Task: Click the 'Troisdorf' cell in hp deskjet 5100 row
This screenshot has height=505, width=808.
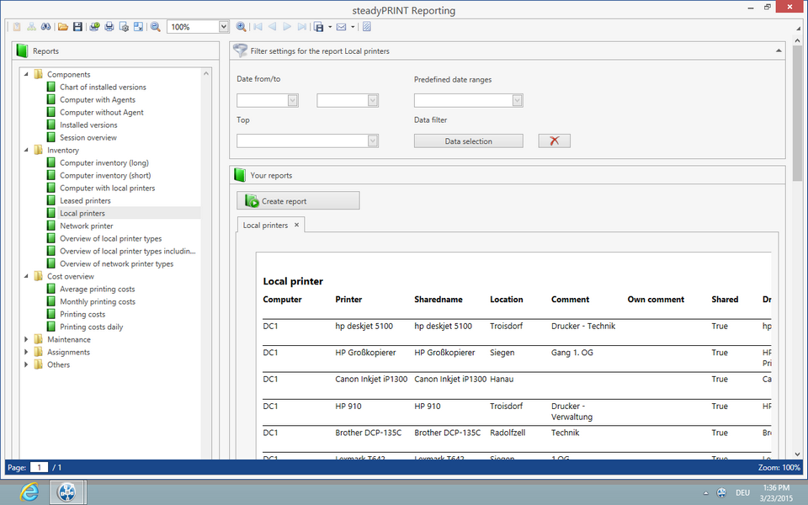Action: pos(506,326)
